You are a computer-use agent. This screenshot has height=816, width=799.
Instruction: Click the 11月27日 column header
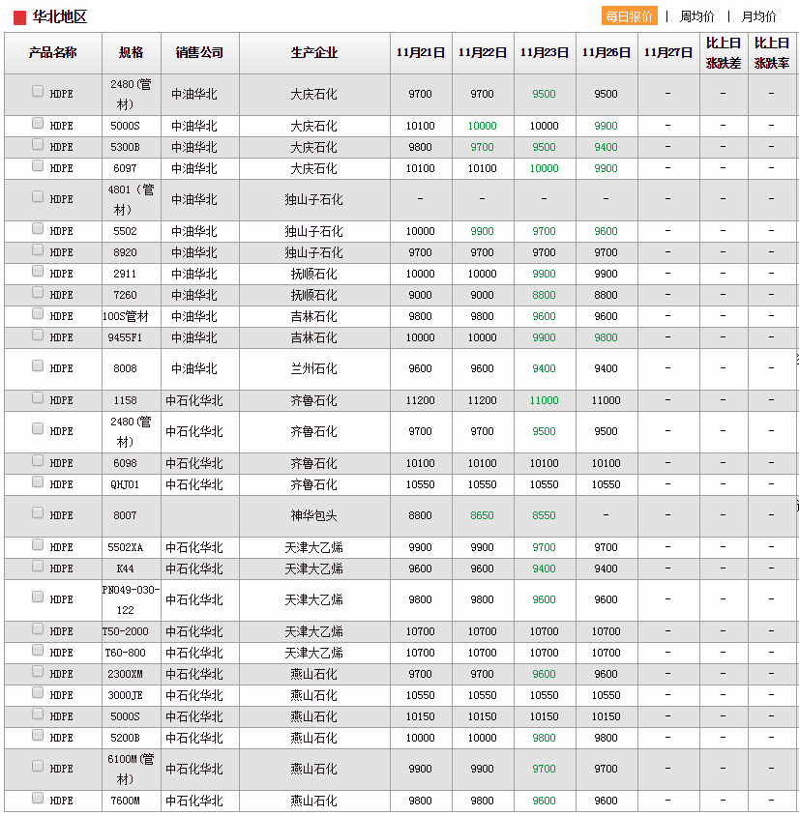pos(668,52)
